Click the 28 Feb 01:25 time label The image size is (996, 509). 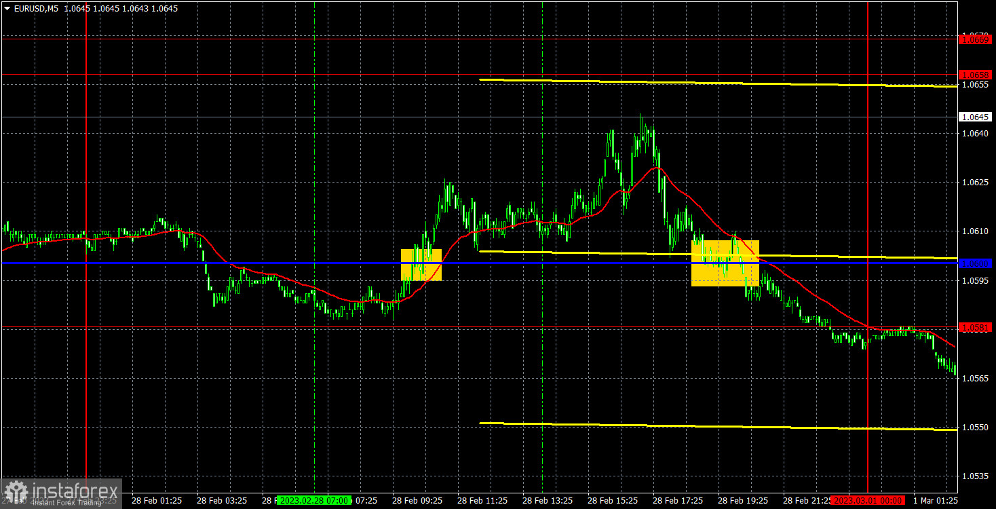156,500
